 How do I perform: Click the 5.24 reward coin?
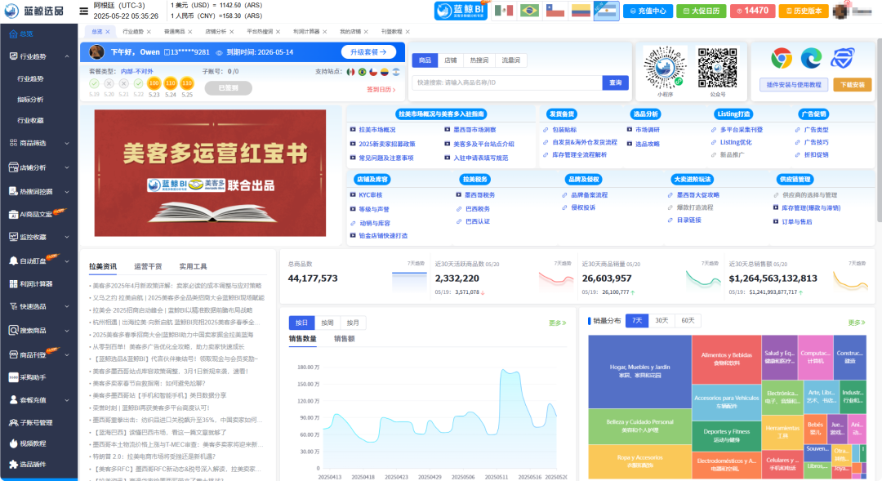click(171, 83)
